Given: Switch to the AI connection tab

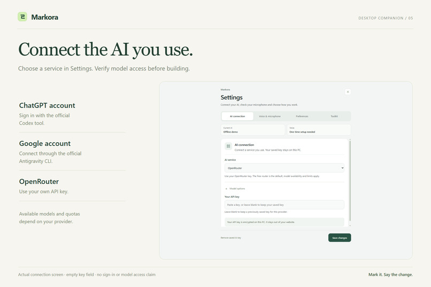Looking at the screenshot, I should click(237, 116).
